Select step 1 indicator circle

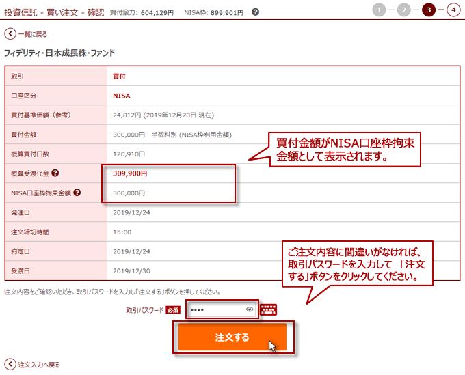pyautogui.click(x=379, y=10)
